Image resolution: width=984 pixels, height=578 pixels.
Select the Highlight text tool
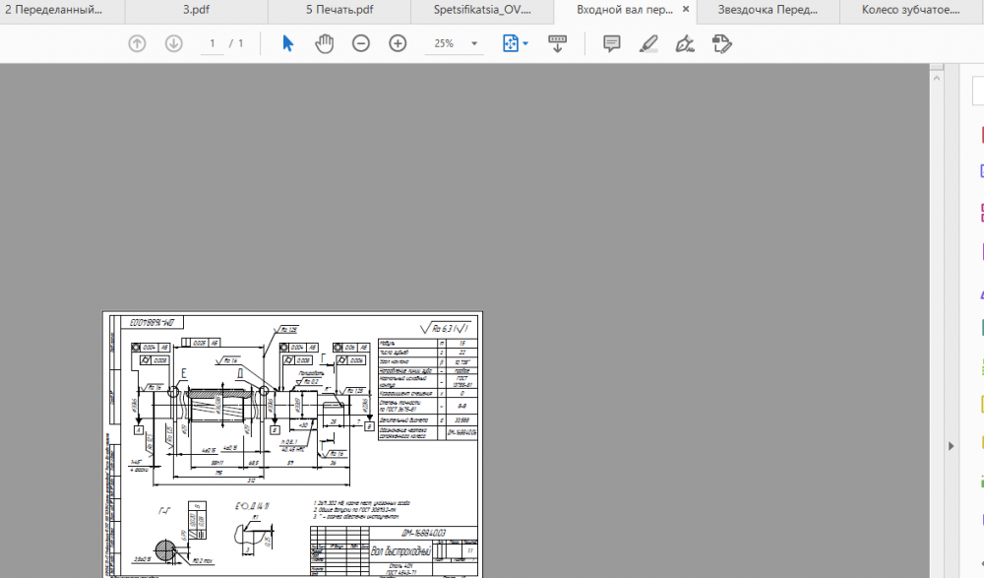(x=647, y=43)
